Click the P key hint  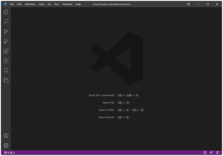(137, 95)
